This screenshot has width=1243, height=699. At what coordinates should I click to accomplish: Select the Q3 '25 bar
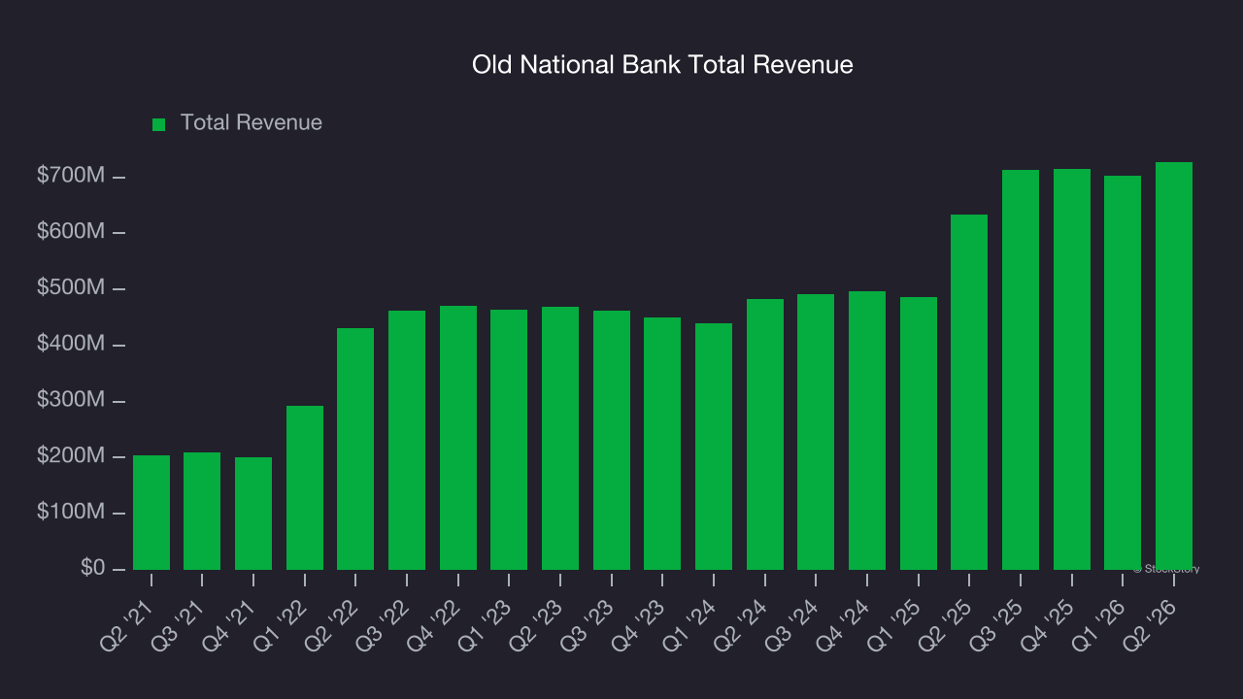tap(1021, 370)
